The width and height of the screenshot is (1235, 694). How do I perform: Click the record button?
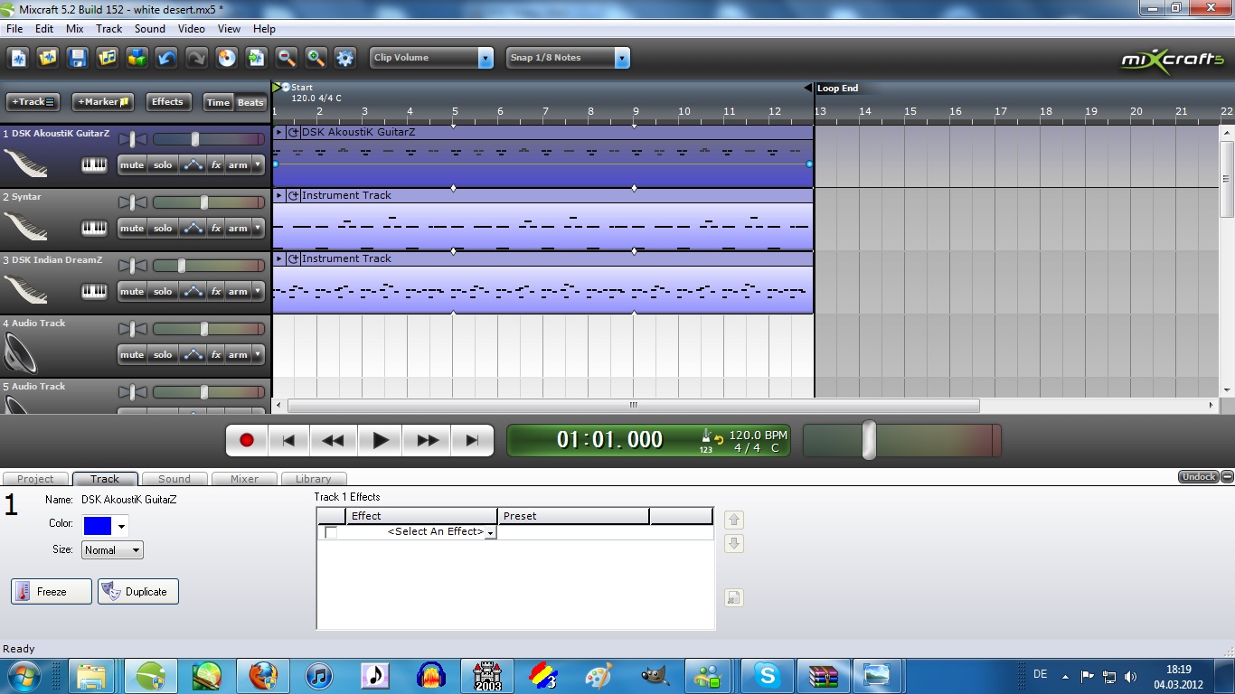coord(247,440)
